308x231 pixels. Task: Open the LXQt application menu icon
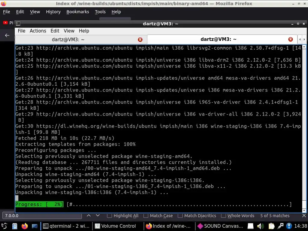tap(5, 226)
